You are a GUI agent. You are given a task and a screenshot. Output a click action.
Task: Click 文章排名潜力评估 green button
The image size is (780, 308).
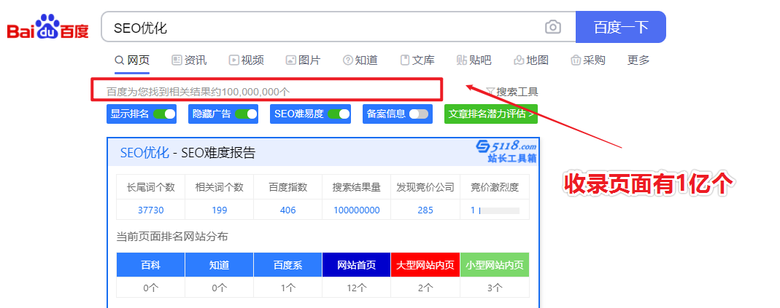(491, 114)
